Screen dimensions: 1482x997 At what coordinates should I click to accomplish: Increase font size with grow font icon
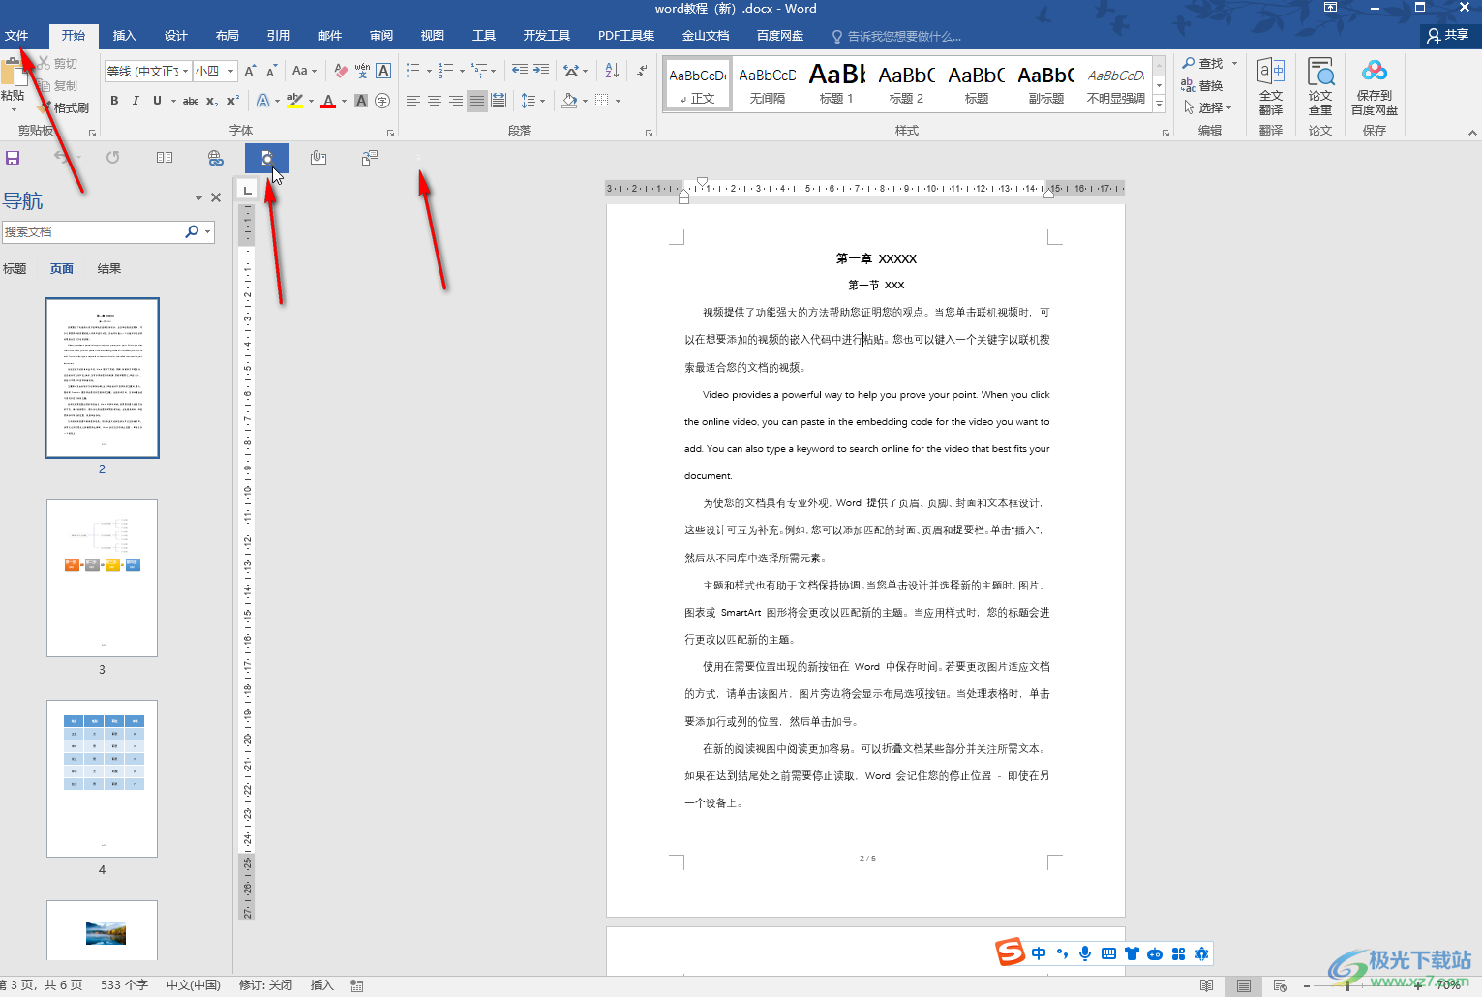point(250,71)
